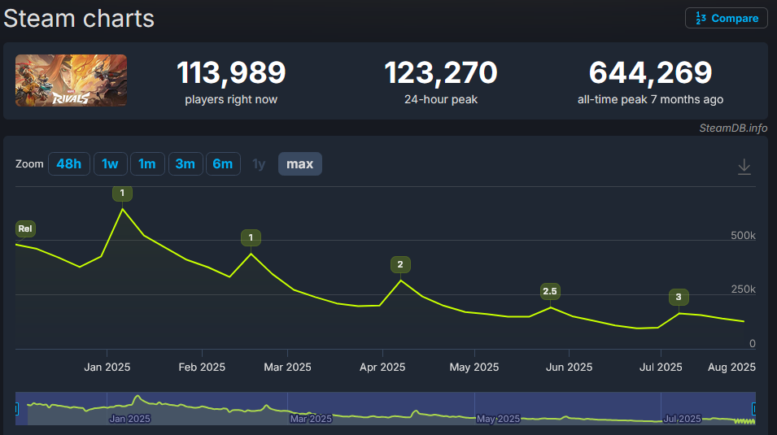The image size is (777, 435).
Task: Click season 3 marker in July
Action: (679, 298)
